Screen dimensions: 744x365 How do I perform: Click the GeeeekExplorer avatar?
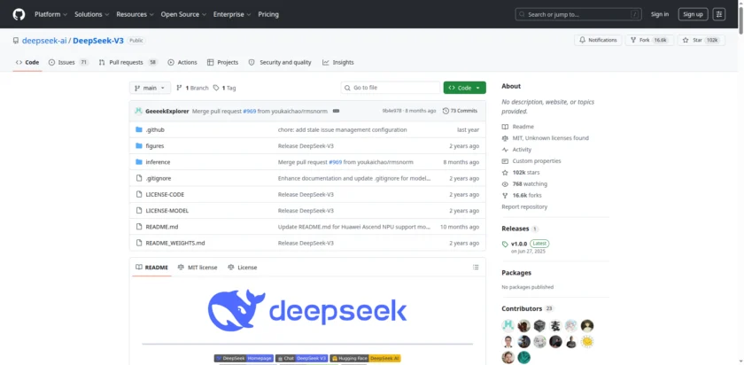[x=138, y=111]
